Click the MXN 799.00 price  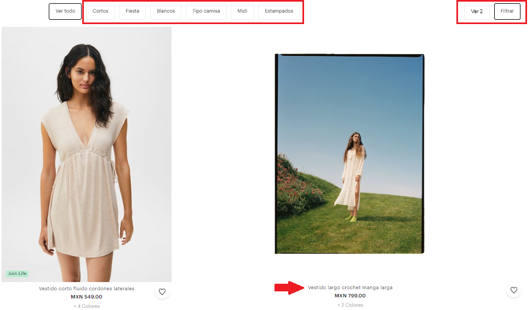(x=350, y=296)
